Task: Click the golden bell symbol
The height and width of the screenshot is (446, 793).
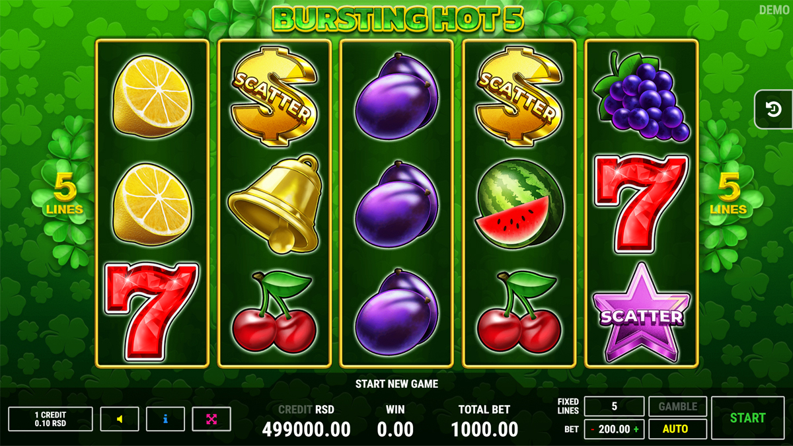Action: pyautogui.click(x=274, y=203)
